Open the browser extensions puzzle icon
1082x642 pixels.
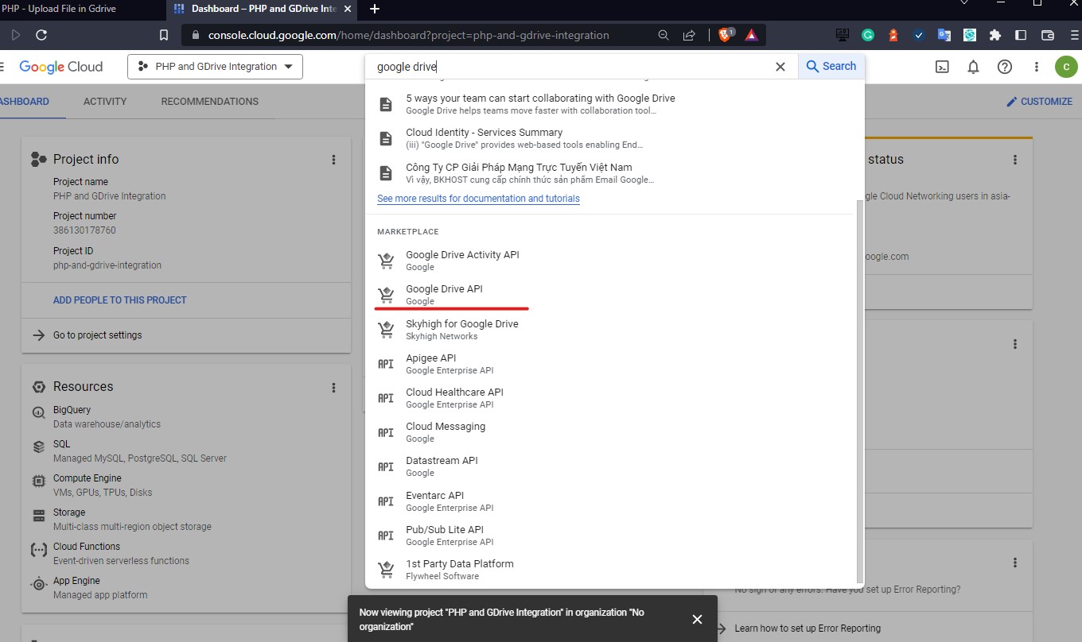(x=994, y=35)
